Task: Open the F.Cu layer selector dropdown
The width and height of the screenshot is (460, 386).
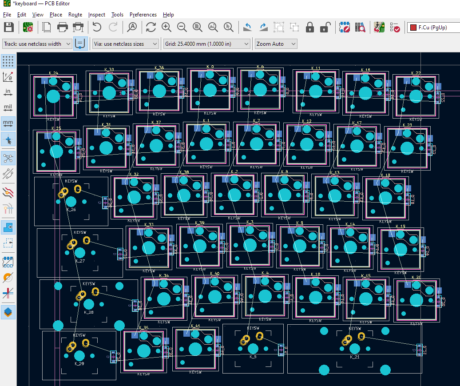Action: pos(434,27)
